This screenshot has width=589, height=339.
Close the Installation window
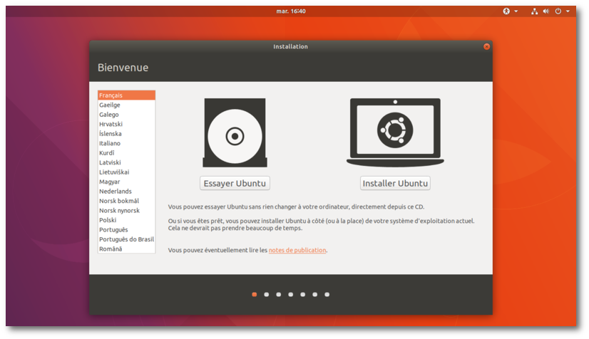486,46
